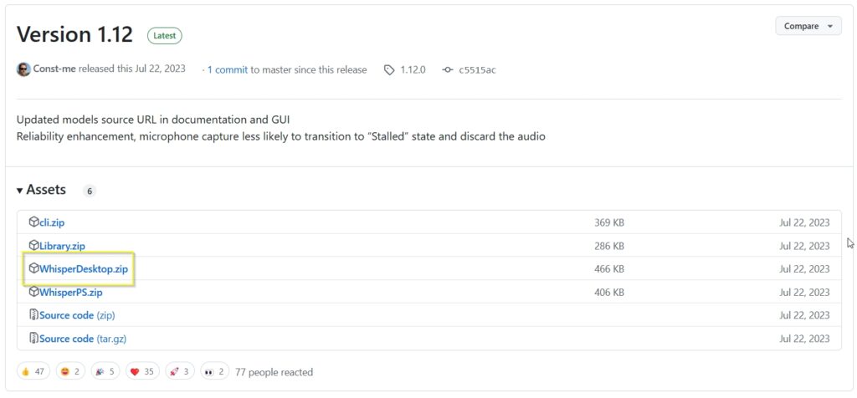Open Const-me's profile avatar
Screen dimensions: 857x398
[x=23, y=69]
